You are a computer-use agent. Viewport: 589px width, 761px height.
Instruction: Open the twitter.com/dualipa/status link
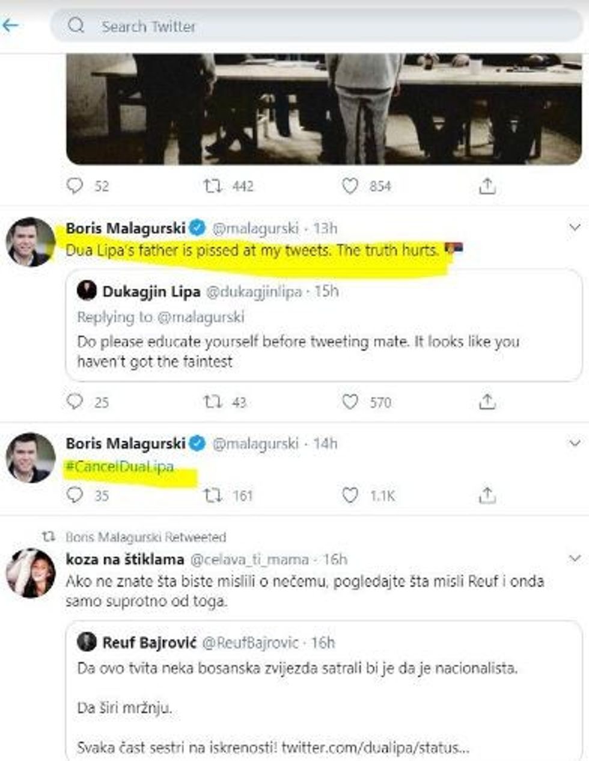point(374,748)
